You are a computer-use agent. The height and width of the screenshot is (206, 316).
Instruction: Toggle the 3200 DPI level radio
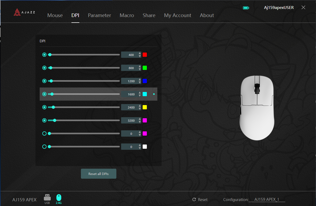44,120
